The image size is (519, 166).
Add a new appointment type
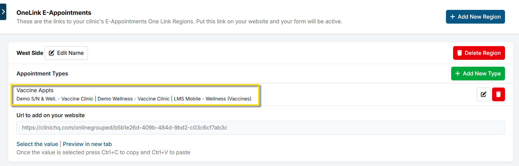pos(478,74)
